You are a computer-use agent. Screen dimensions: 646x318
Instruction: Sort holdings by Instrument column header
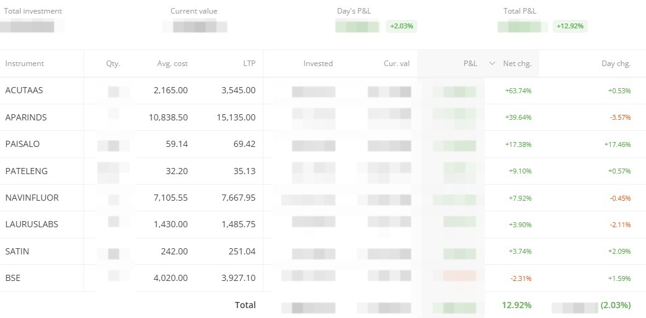24,64
